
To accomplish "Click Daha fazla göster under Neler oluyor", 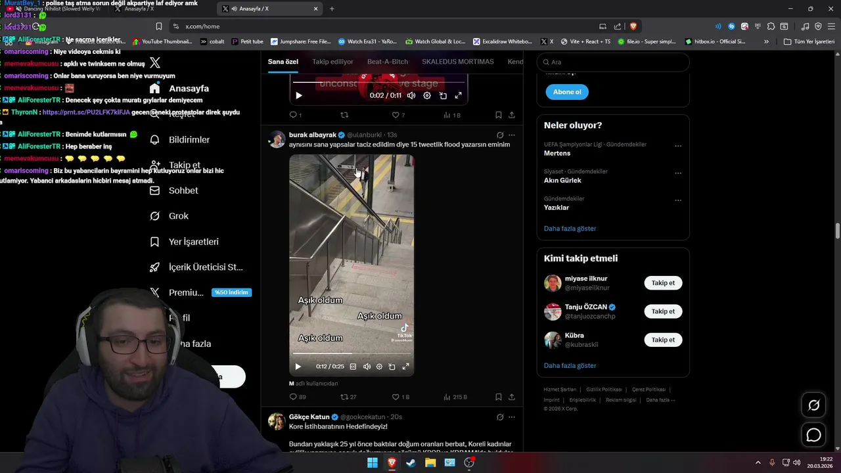I will click(x=570, y=229).
